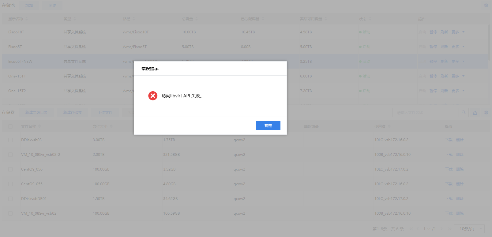Toggle the select-all checkbox in volume header
This screenshot has height=237, width=492.
[x=10, y=126]
